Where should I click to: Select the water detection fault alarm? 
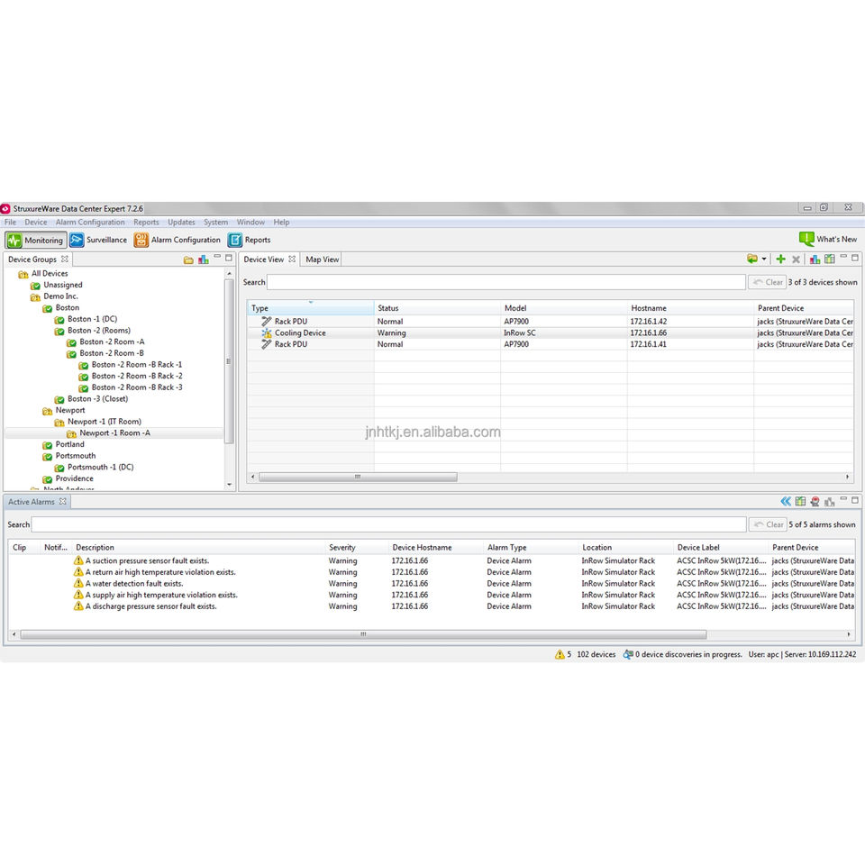(x=432, y=584)
